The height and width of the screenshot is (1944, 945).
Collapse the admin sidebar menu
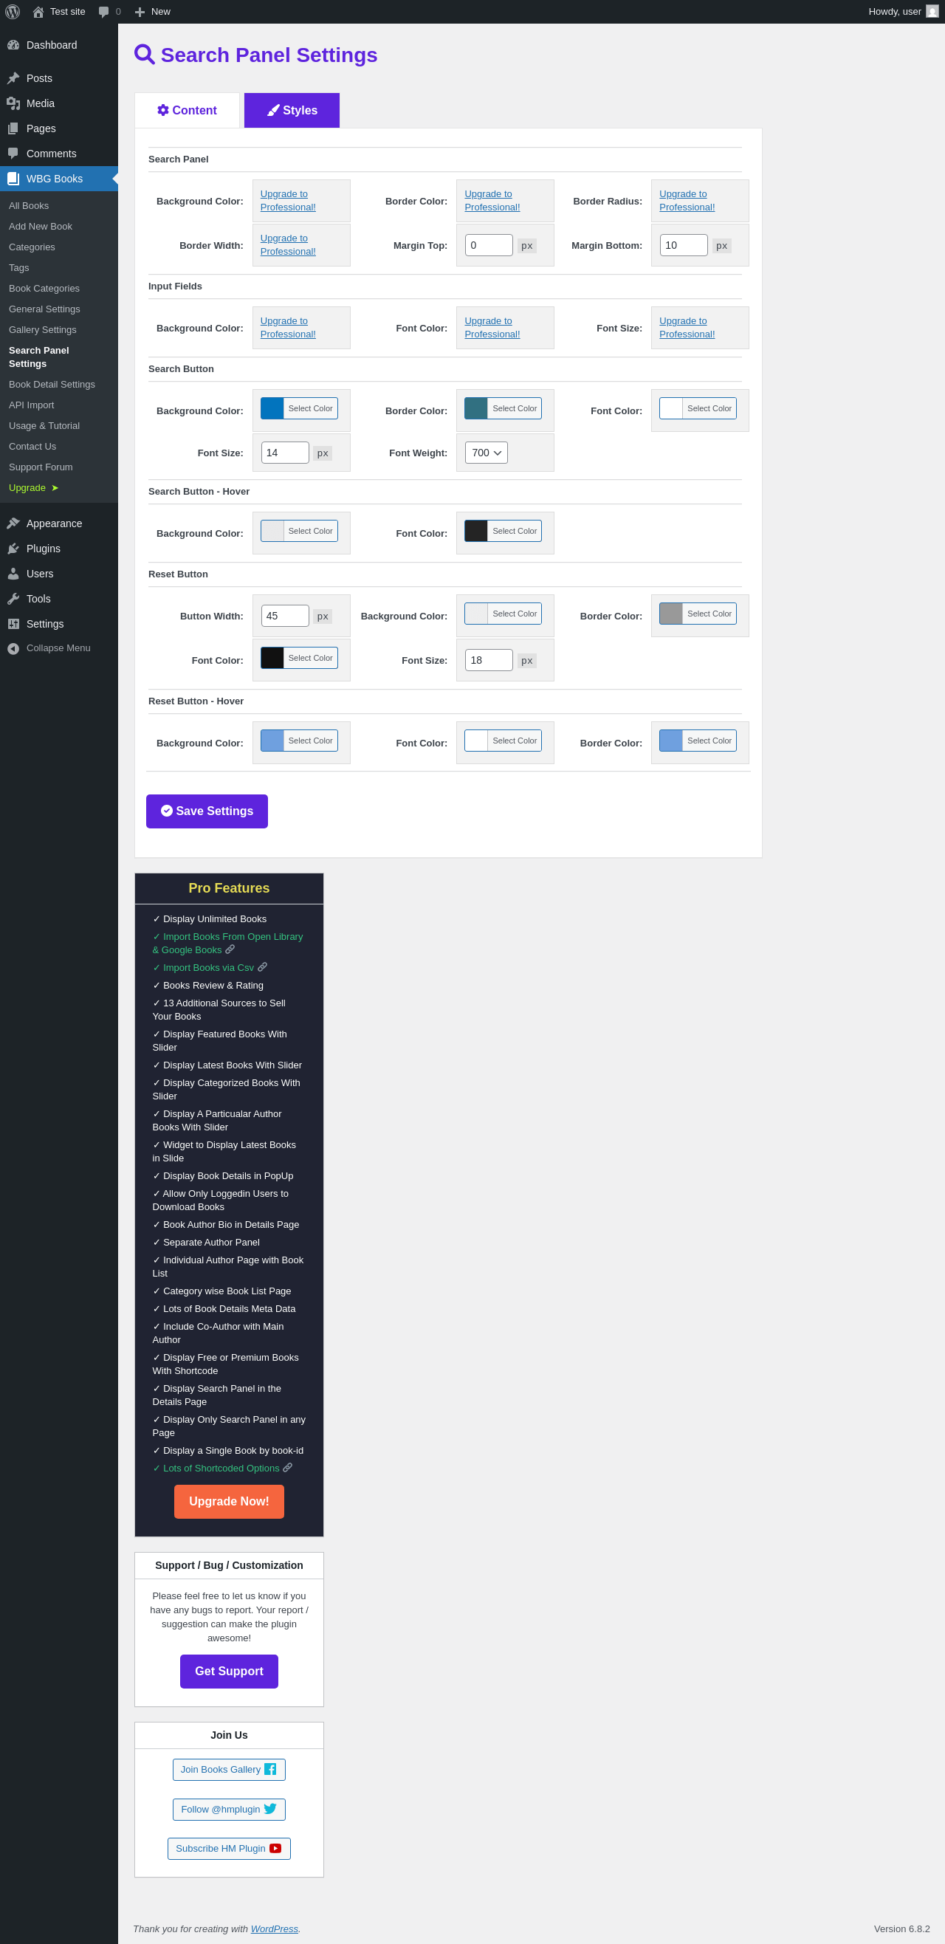click(48, 648)
